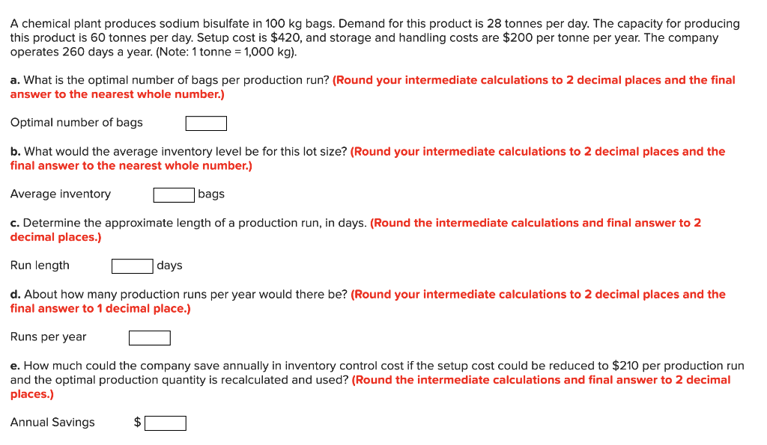Click the 'bags' label after Average inventory box

[212, 194]
